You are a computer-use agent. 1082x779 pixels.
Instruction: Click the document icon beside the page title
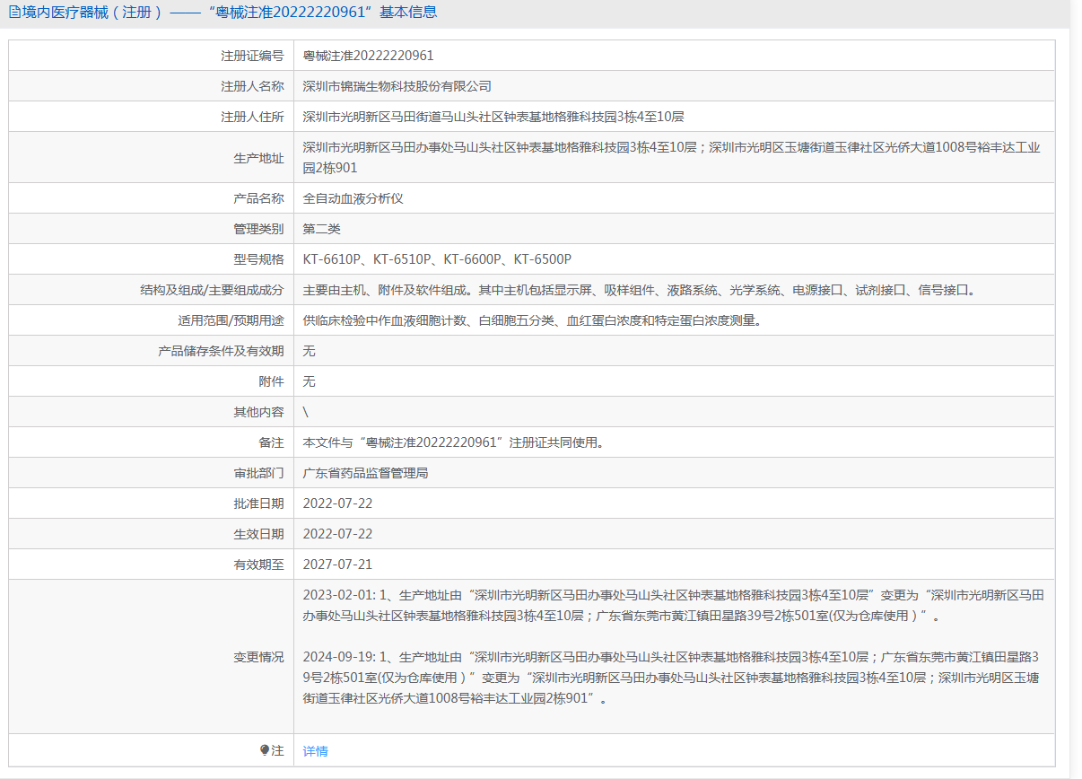[14, 13]
